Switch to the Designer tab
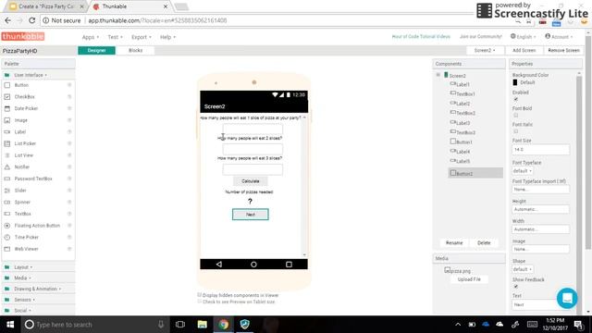This screenshot has height=333, width=592. (x=96, y=50)
